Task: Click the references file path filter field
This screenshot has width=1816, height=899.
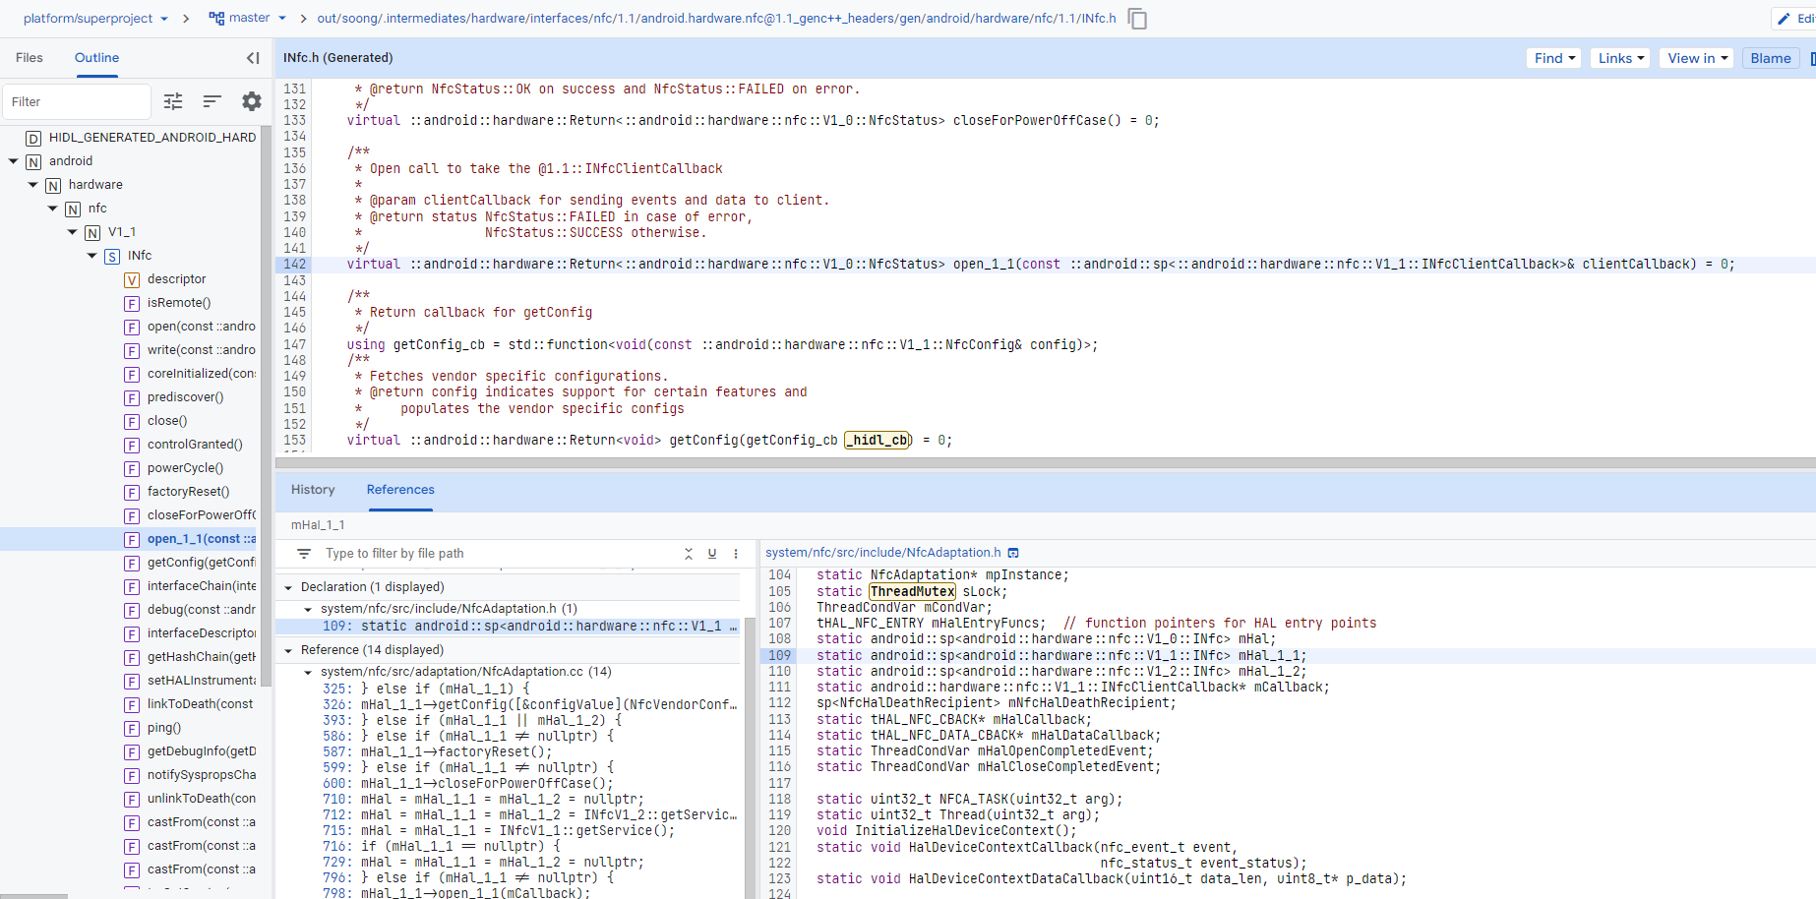Action: click(492, 554)
